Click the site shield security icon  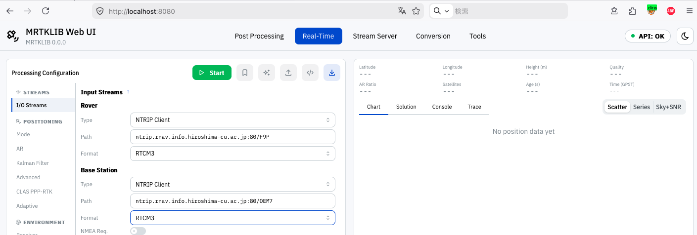tap(99, 11)
